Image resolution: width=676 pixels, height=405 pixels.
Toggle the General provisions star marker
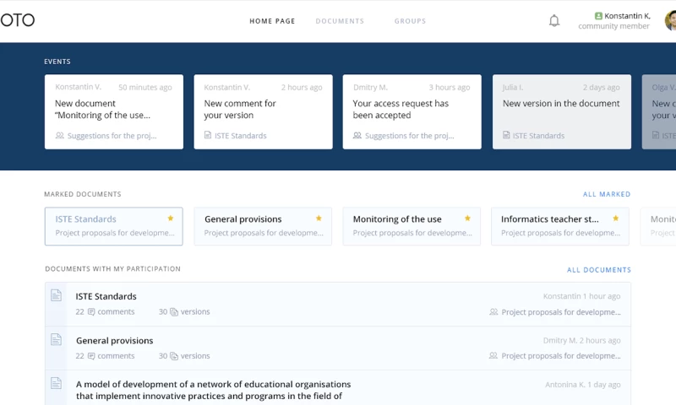pos(319,219)
